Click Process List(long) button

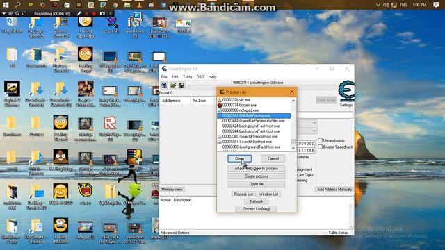pos(256,209)
